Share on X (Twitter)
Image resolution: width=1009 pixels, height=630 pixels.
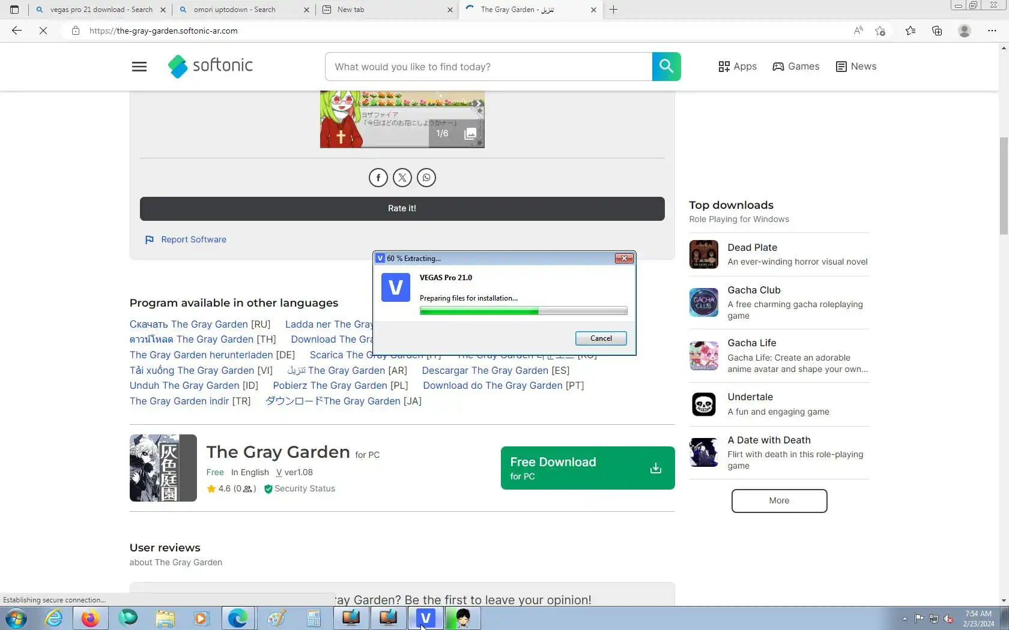[x=402, y=178]
